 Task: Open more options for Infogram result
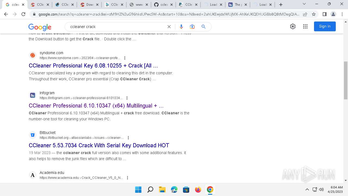(x=127, y=98)
